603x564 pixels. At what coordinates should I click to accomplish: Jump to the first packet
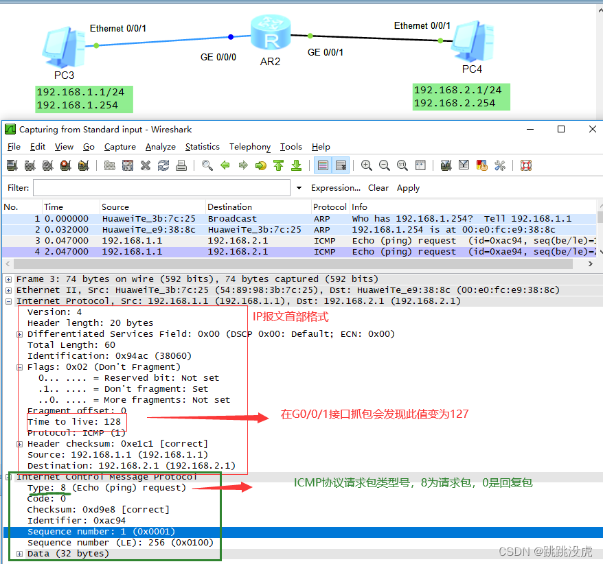[278, 165]
